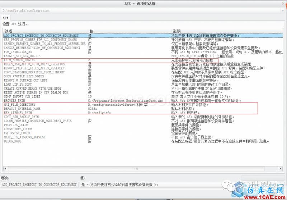Image resolution: width=287 pixels, height=200 pixels.
Task: Select REMOVE_0_SURFACE_CUT_UDFS option
Action: point(25,80)
